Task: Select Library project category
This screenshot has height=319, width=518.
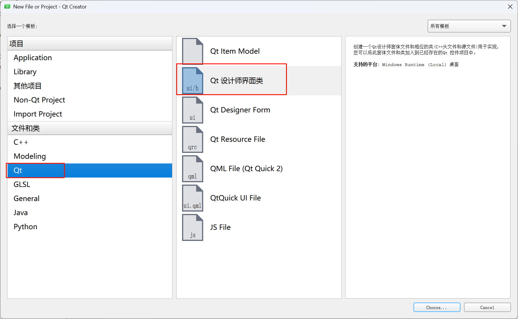Action: click(90, 72)
